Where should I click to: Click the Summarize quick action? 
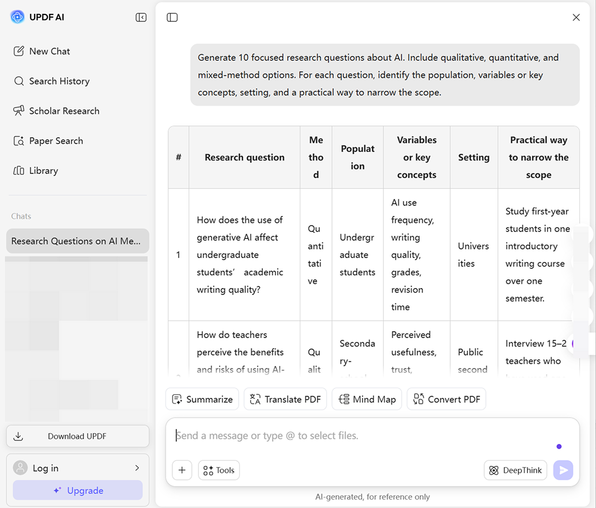(202, 399)
